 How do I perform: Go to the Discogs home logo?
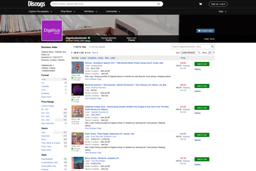36,4
